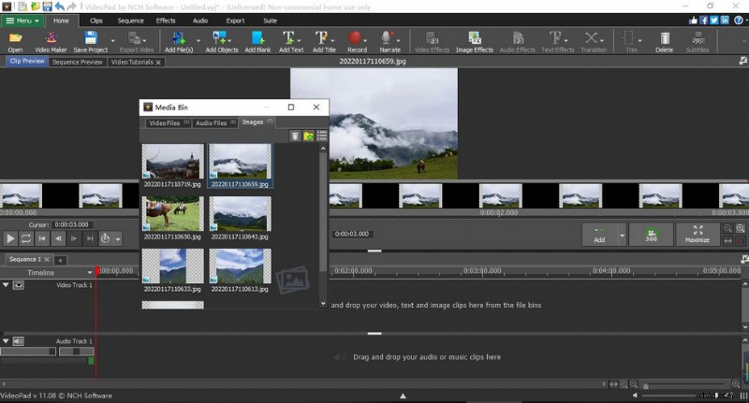Switch Media Bin to list view
Image resolution: width=749 pixels, height=403 pixels.
(322, 137)
